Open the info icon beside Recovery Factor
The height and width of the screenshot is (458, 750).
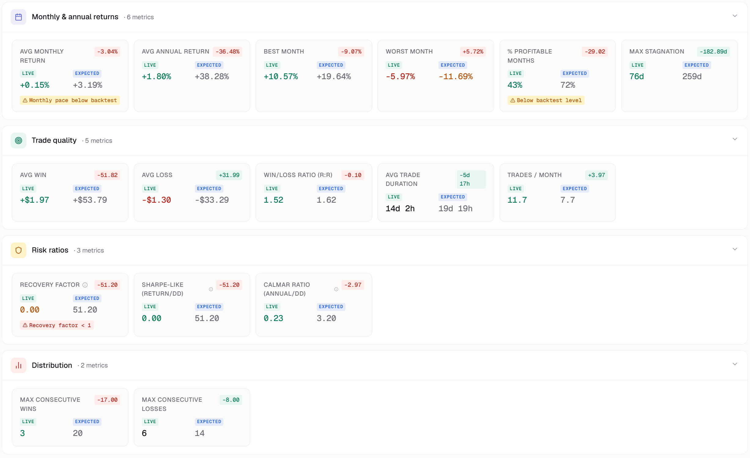click(x=85, y=285)
